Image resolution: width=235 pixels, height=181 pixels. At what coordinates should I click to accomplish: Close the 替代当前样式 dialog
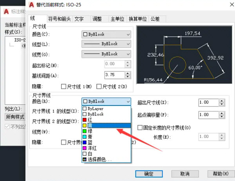(x=232, y=5)
